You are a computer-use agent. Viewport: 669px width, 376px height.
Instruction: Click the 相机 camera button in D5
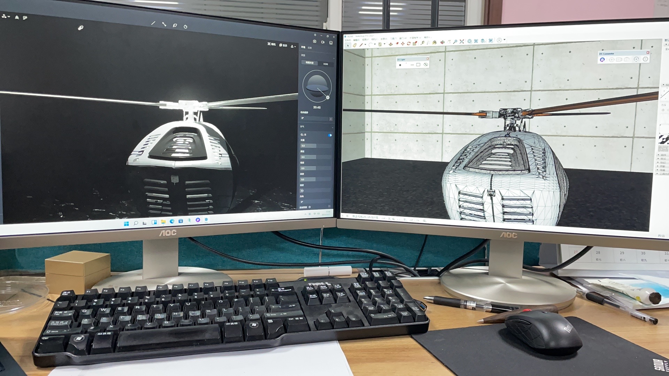[272, 44]
